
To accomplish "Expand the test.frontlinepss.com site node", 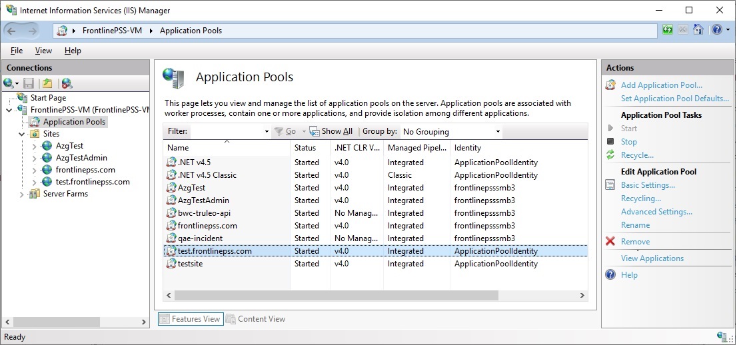I will tap(34, 182).
